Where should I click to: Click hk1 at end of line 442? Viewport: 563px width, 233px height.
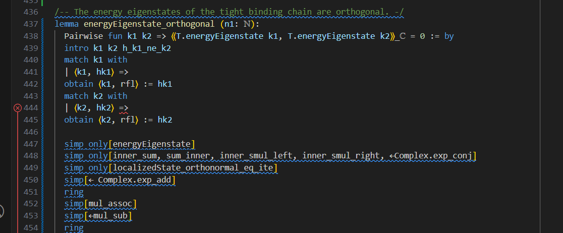coord(165,84)
